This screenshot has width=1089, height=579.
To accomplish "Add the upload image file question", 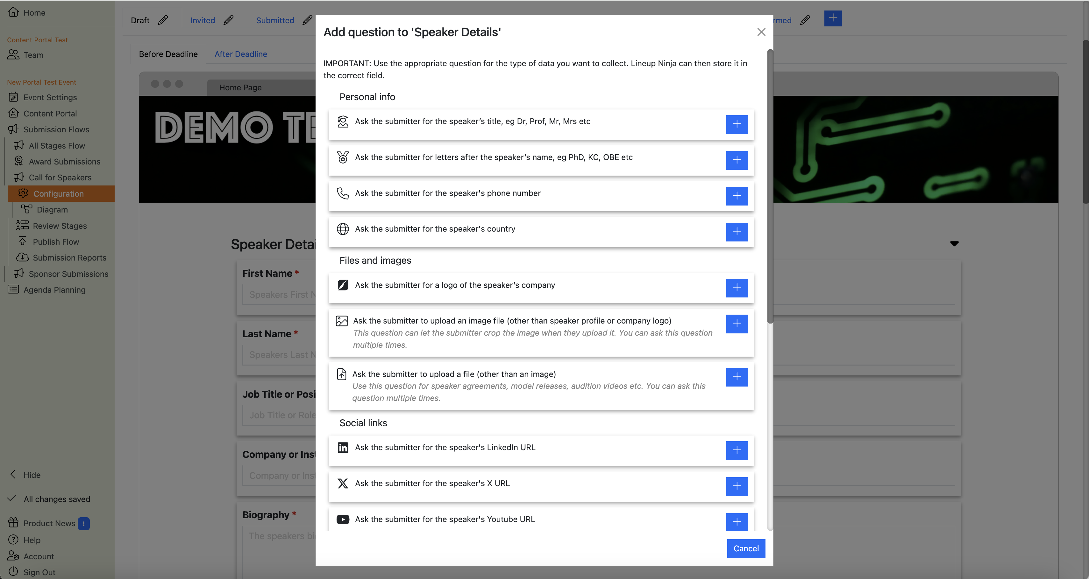I will [737, 324].
